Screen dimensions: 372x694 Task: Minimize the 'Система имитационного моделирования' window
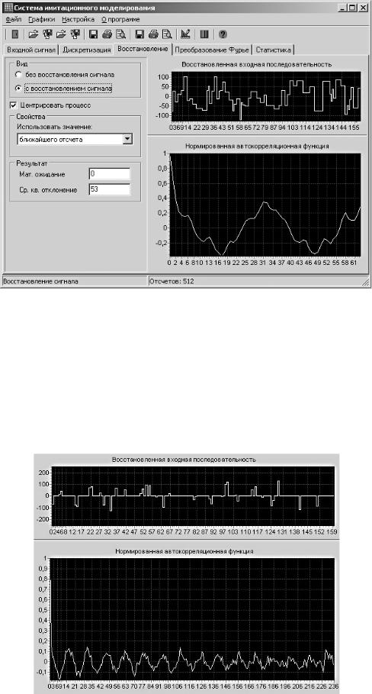(x=342, y=8)
